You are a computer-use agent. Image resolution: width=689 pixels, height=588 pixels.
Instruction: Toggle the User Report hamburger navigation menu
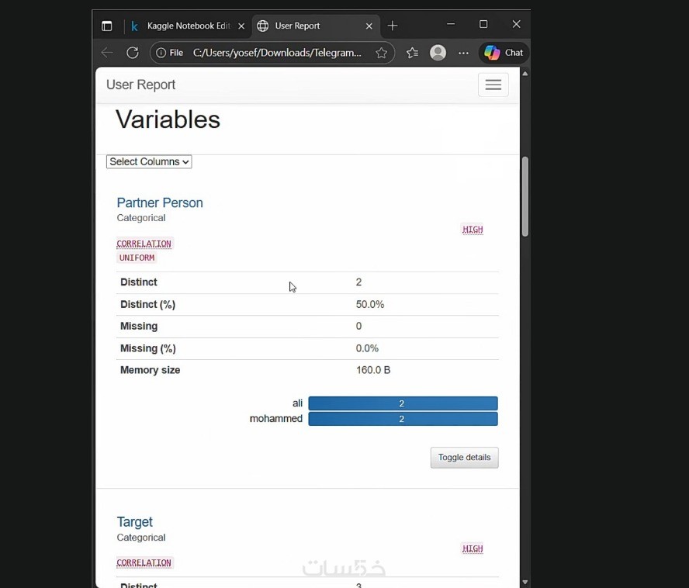(493, 85)
